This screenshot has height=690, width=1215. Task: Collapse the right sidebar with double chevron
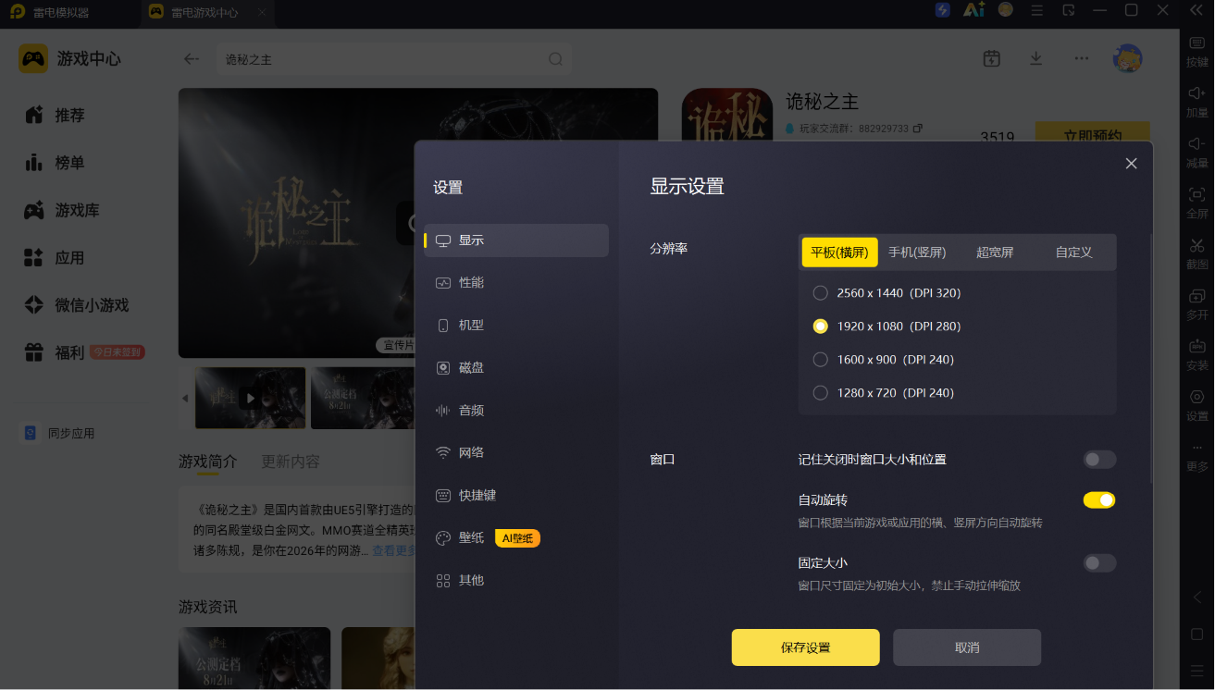tap(1196, 10)
